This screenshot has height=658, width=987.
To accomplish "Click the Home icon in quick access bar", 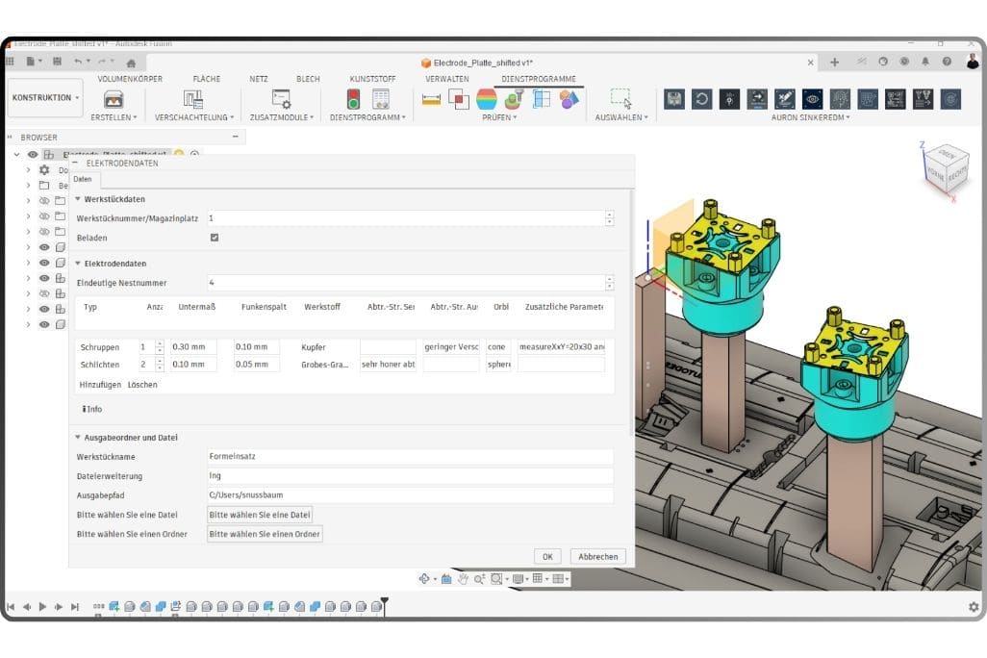I will [131, 63].
